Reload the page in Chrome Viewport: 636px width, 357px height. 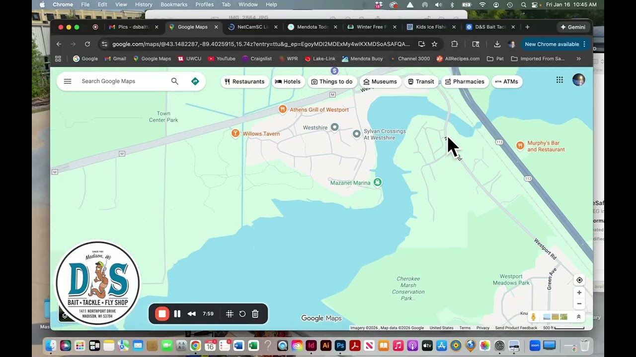pos(87,44)
